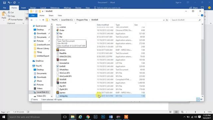Open Photoshop from taskbar

point(103,117)
